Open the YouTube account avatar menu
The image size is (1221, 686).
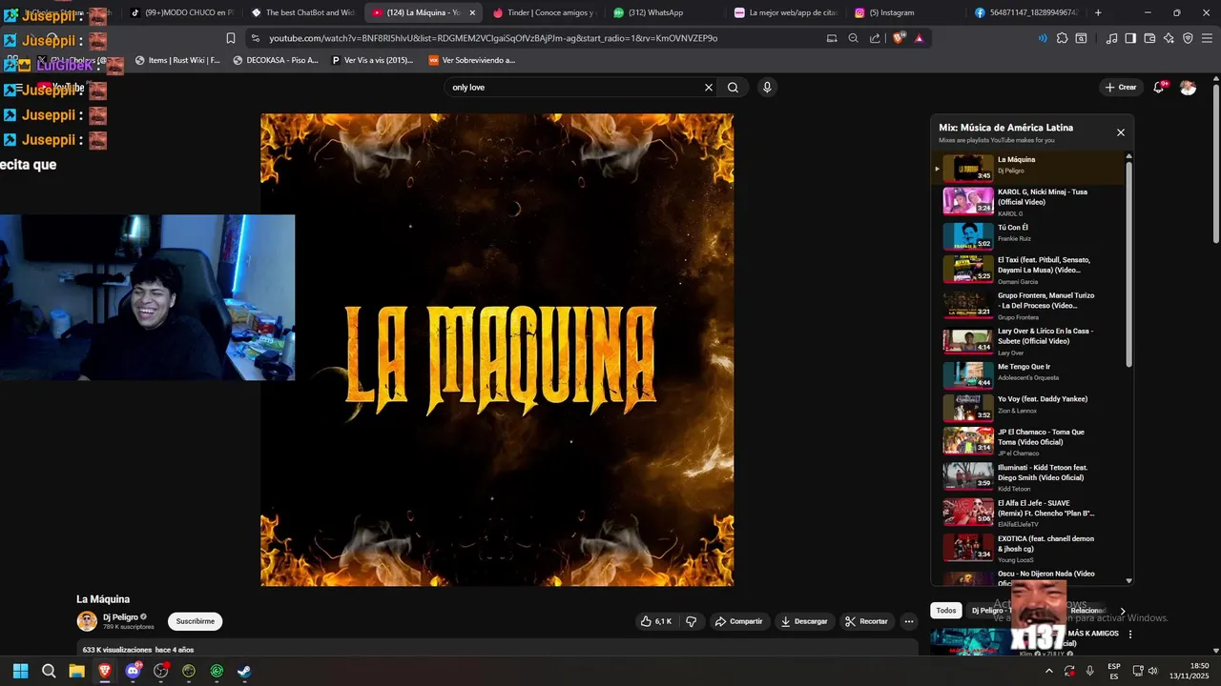1188,87
